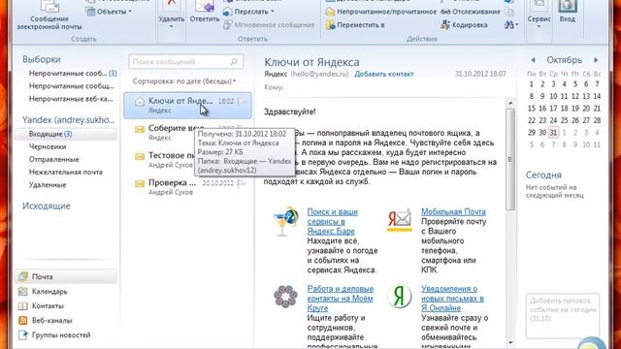The image size is (621, 349).
Task: Select day 31 in October calendar
Action: pos(553,132)
